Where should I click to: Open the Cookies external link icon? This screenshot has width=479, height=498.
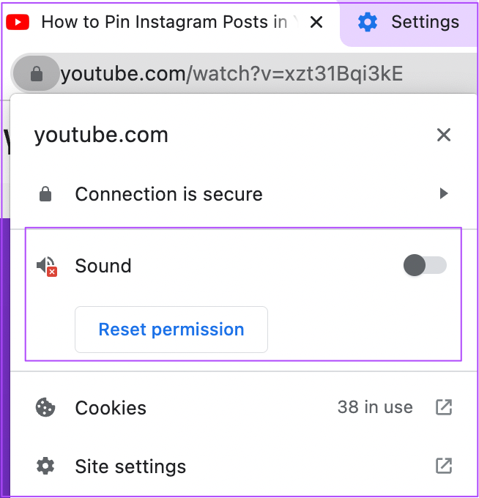pyautogui.click(x=444, y=407)
